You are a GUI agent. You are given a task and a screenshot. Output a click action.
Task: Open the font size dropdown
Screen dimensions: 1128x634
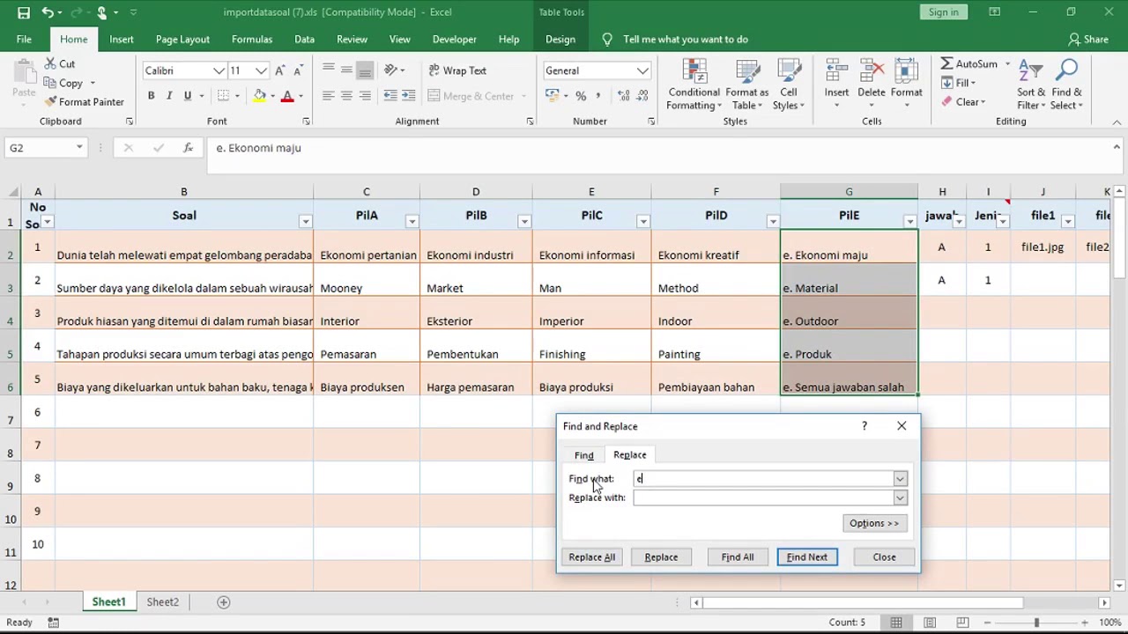[x=262, y=70]
